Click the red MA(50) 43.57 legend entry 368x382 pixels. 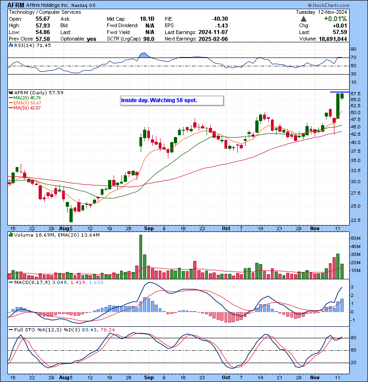pyautogui.click(x=25, y=108)
